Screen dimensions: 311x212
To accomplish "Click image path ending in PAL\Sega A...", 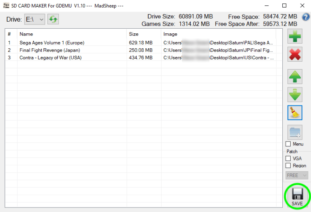I will 218,42.
